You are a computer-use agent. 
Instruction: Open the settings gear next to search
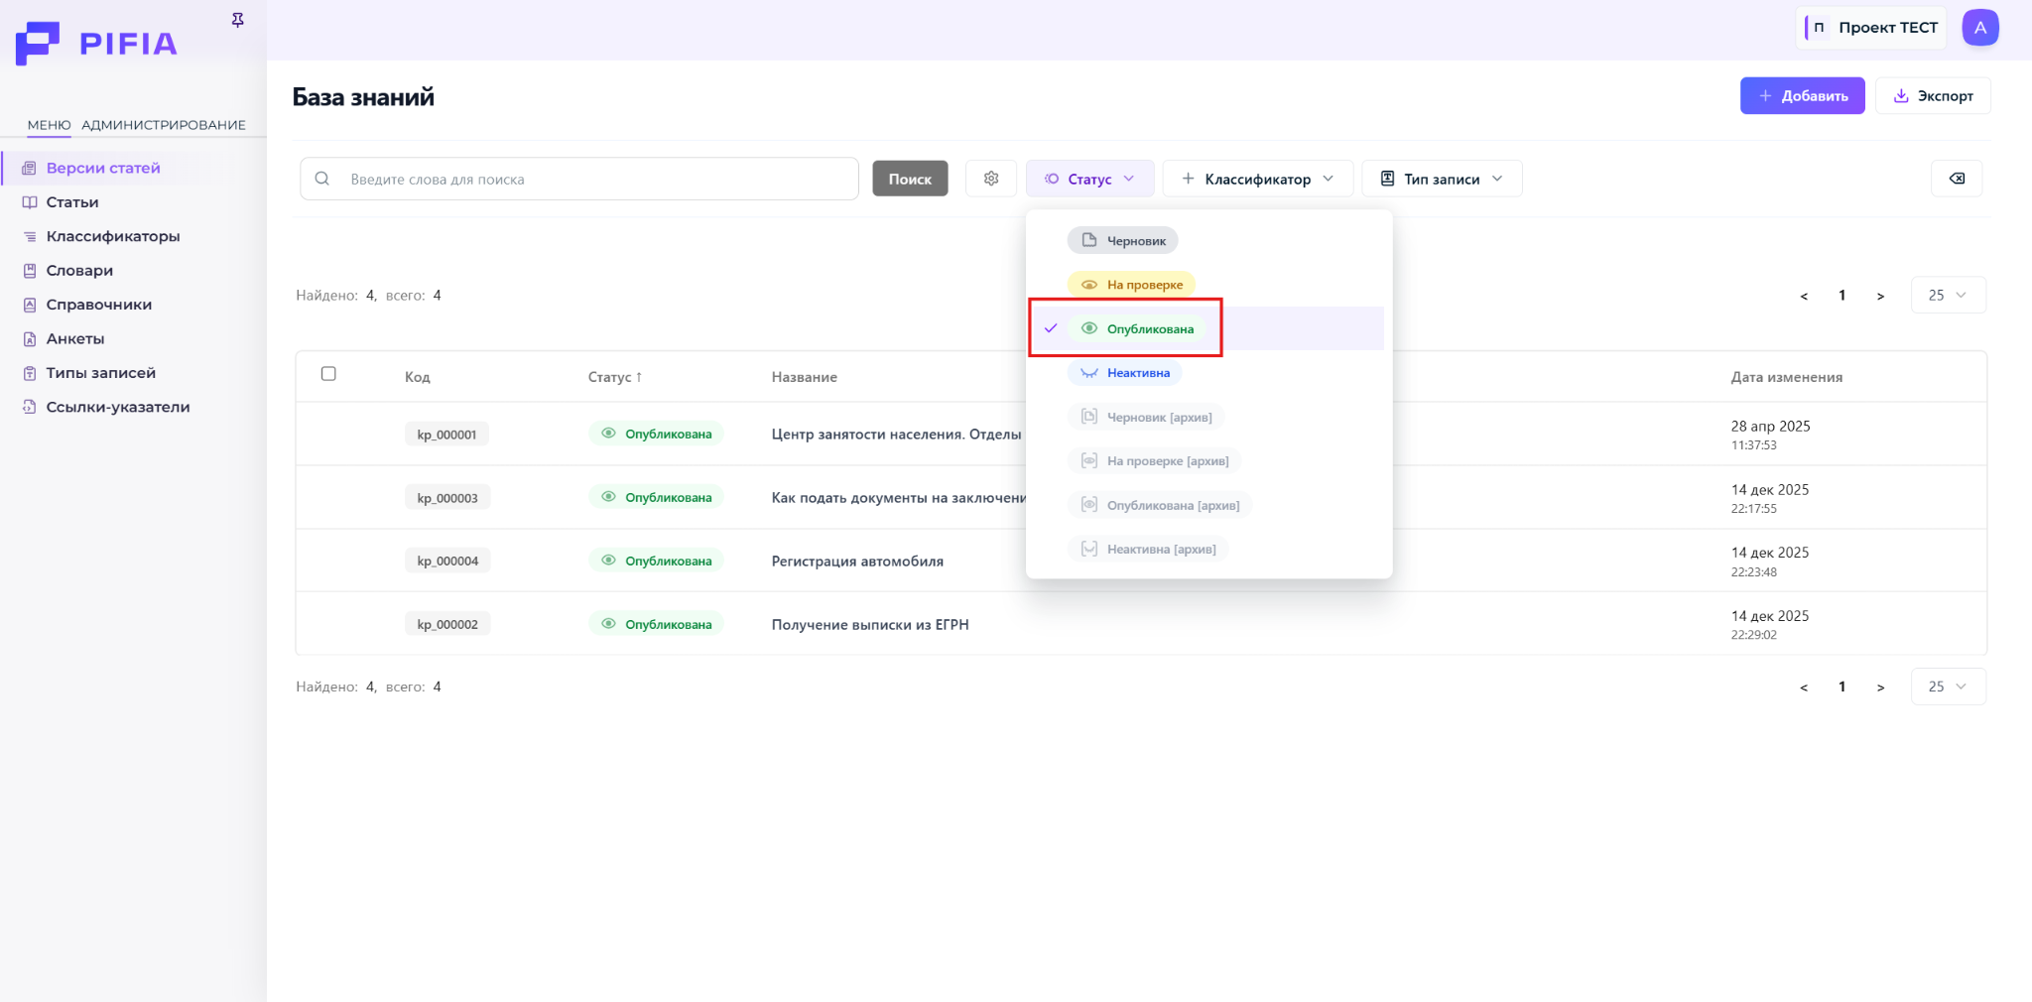pos(990,179)
